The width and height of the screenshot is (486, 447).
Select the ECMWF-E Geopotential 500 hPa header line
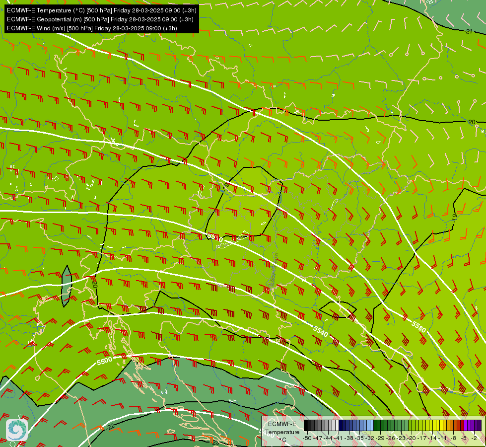[x=100, y=19]
